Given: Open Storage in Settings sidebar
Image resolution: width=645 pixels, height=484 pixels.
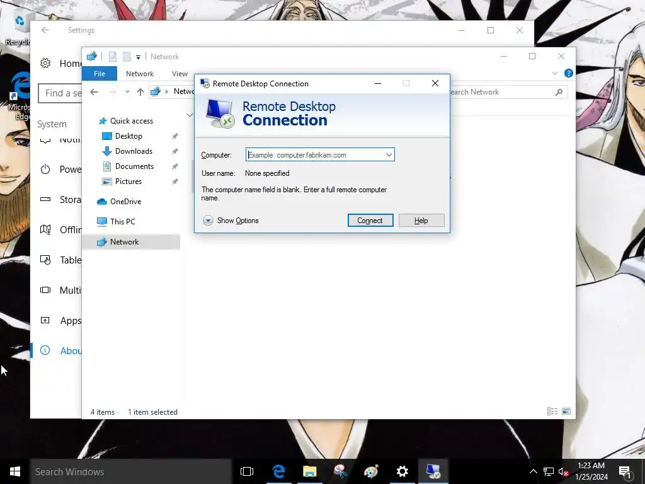Looking at the screenshot, I should (x=61, y=200).
